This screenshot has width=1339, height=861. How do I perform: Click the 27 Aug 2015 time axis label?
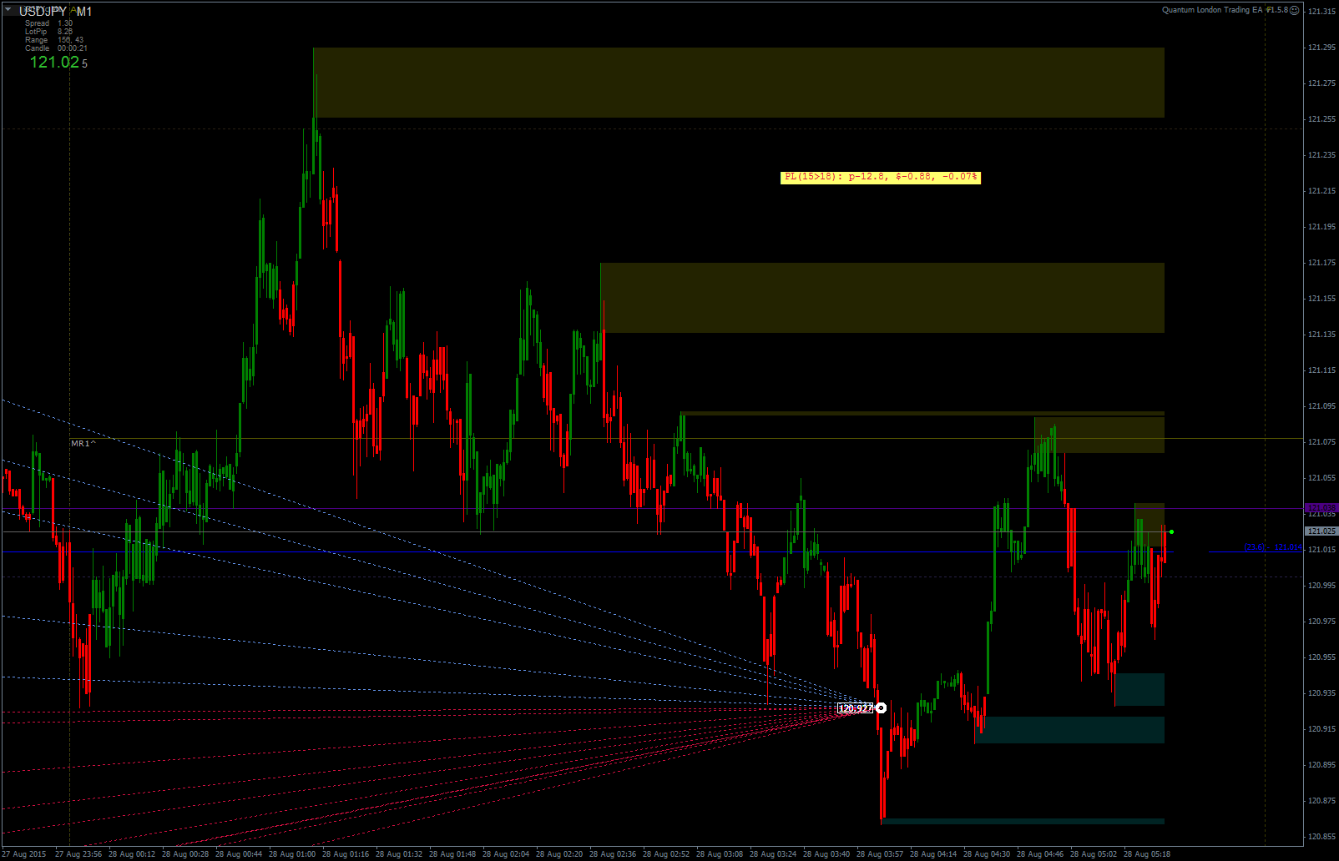(x=24, y=854)
